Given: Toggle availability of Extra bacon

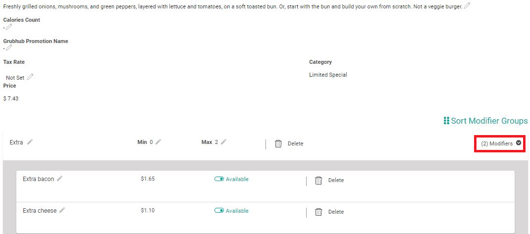Looking at the screenshot, I should tap(219, 179).
